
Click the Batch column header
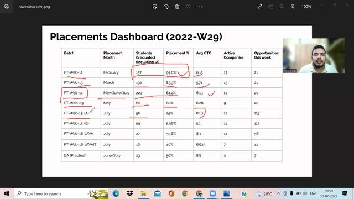[x=69, y=53]
